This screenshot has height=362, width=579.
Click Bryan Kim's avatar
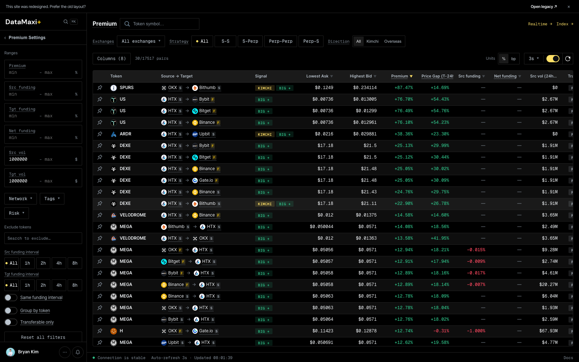[x=10, y=352]
